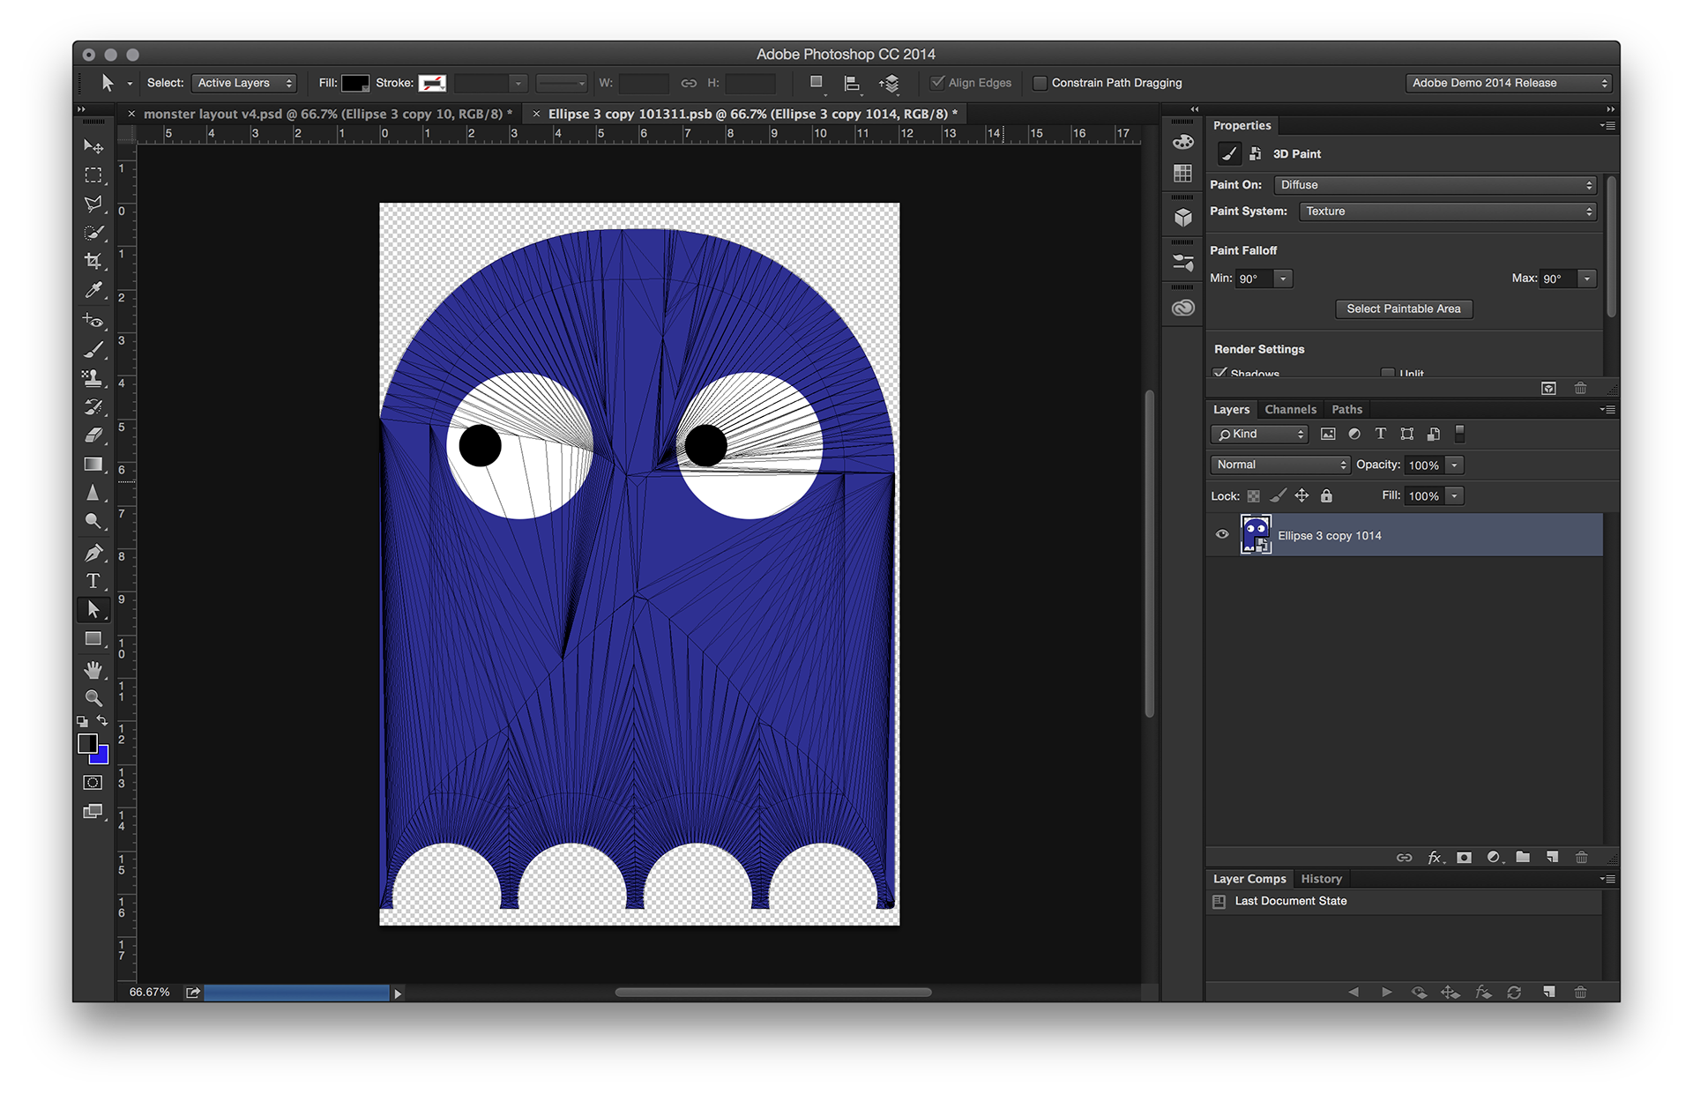Toggle Quick Mask mode

(93, 783)
